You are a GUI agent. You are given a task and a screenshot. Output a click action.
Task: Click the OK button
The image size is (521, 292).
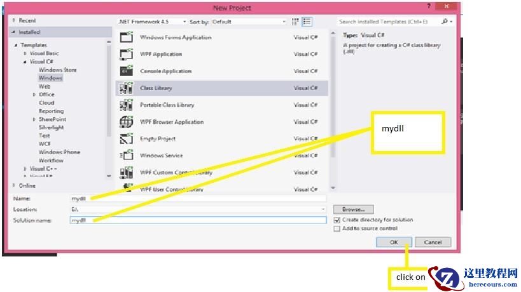point(394,242)
